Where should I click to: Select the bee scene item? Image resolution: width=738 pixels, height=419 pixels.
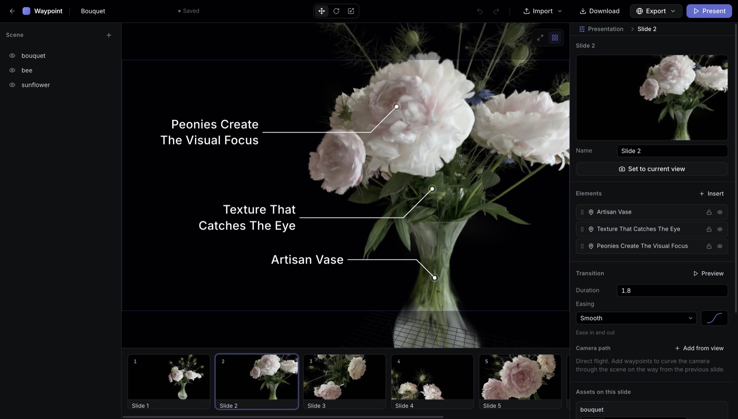[x=27, y=70]
